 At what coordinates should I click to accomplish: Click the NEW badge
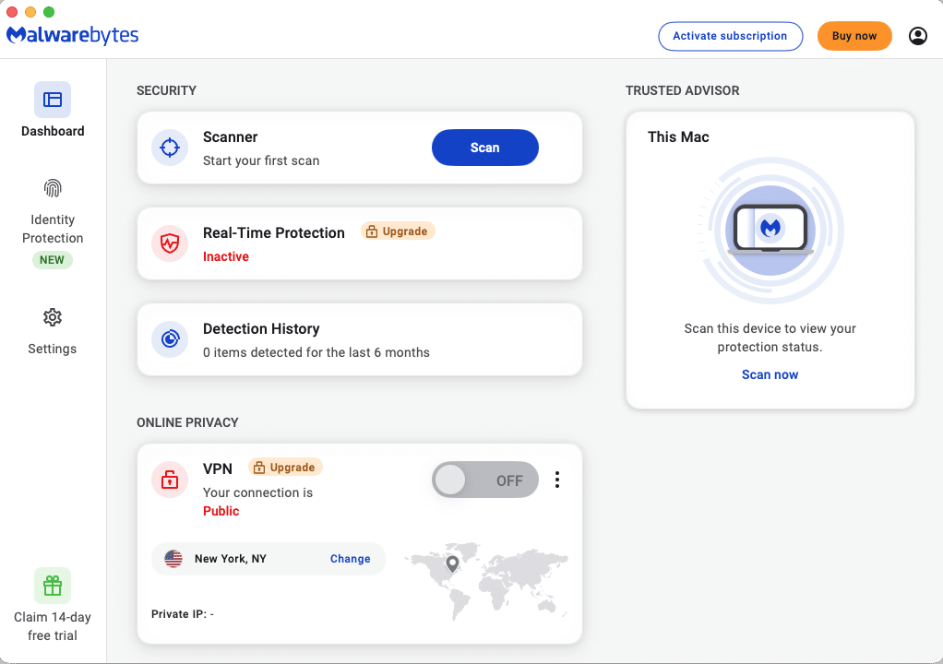point(53,260)
